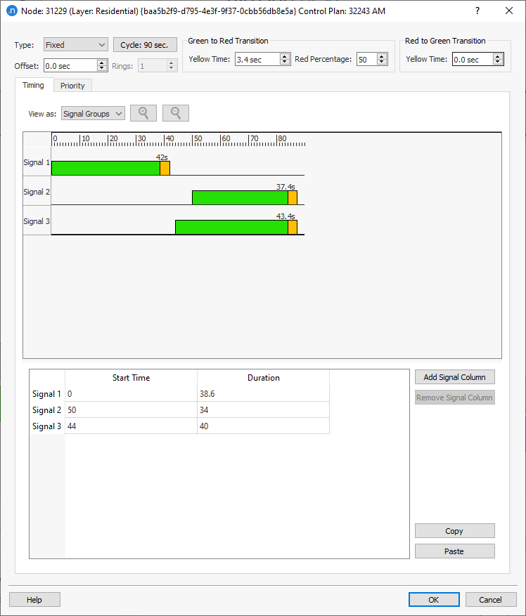Click the Add Signal Column button
The width and height of the screenshot is (526, 616).
(454, 377)
